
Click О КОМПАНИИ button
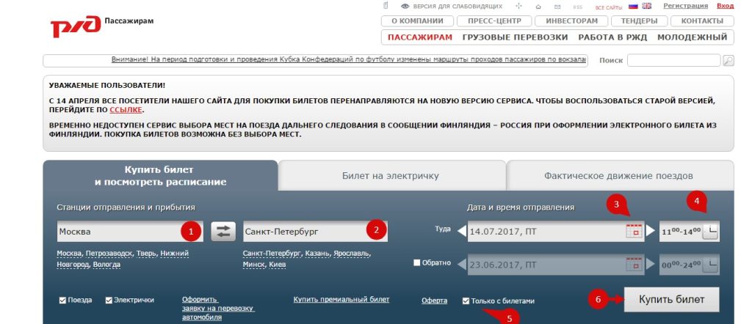(417, 21)
